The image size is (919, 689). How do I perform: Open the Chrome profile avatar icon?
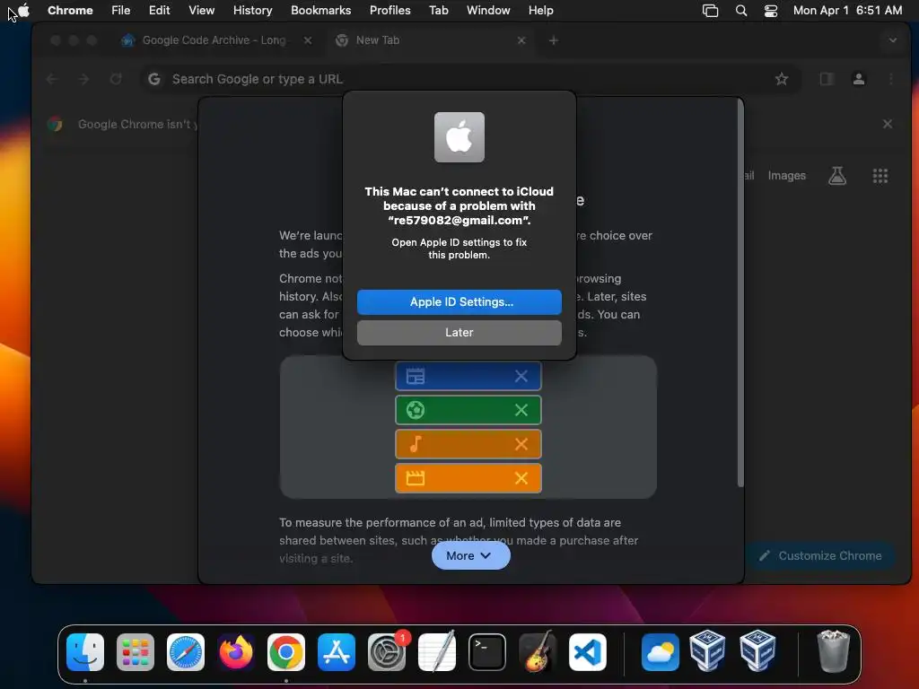pyautogui.click(x=859, y=79)
